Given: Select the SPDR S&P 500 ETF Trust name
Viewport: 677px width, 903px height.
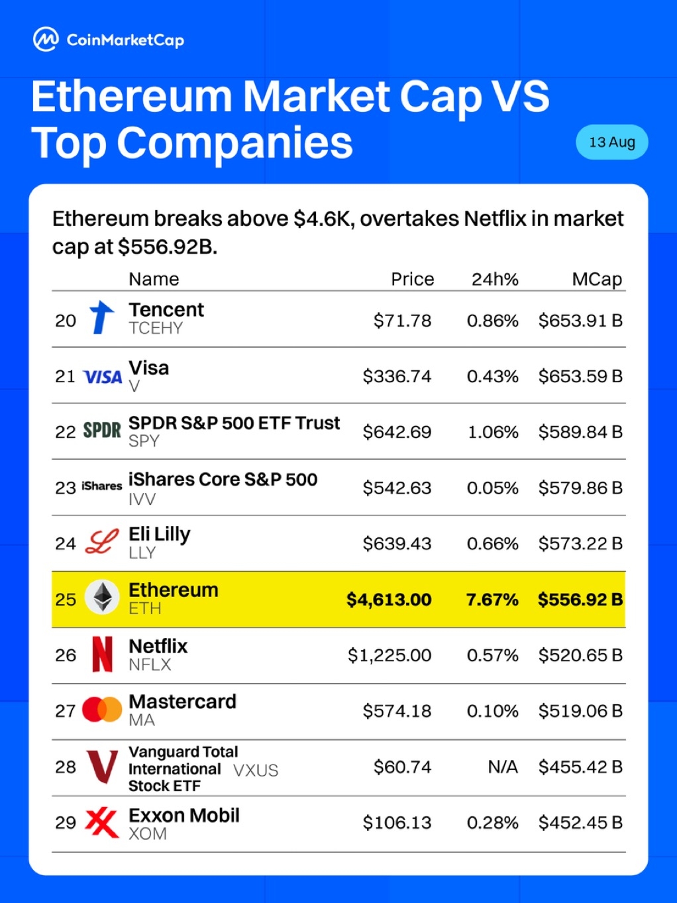Looking at the screenshot, I should [234, 423].
